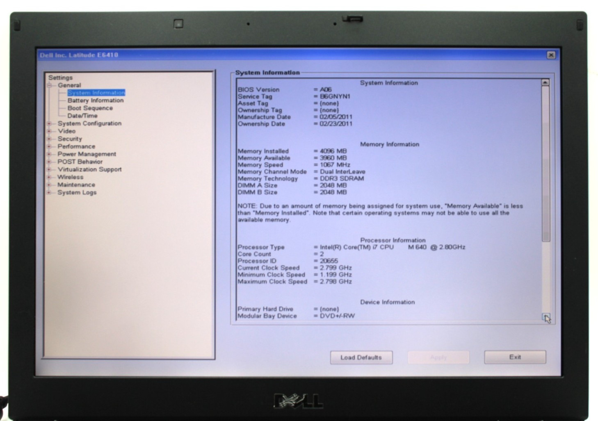
Task: Select the Maintenance category label
Action: point(76,185)
